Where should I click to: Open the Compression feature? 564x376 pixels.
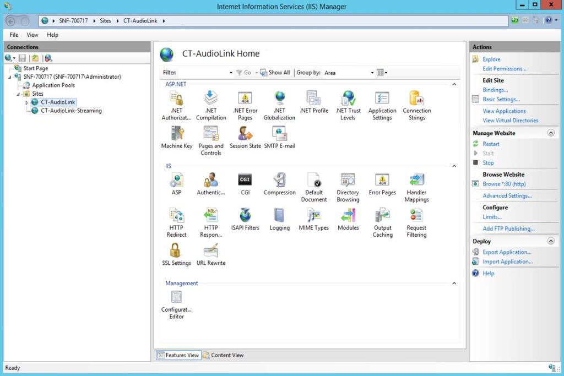pos(279,184)
